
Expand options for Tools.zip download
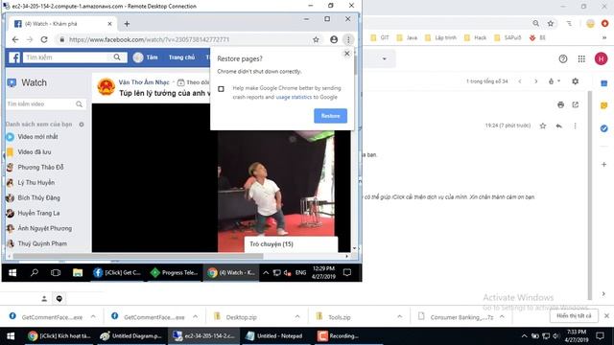pos(399,317)
